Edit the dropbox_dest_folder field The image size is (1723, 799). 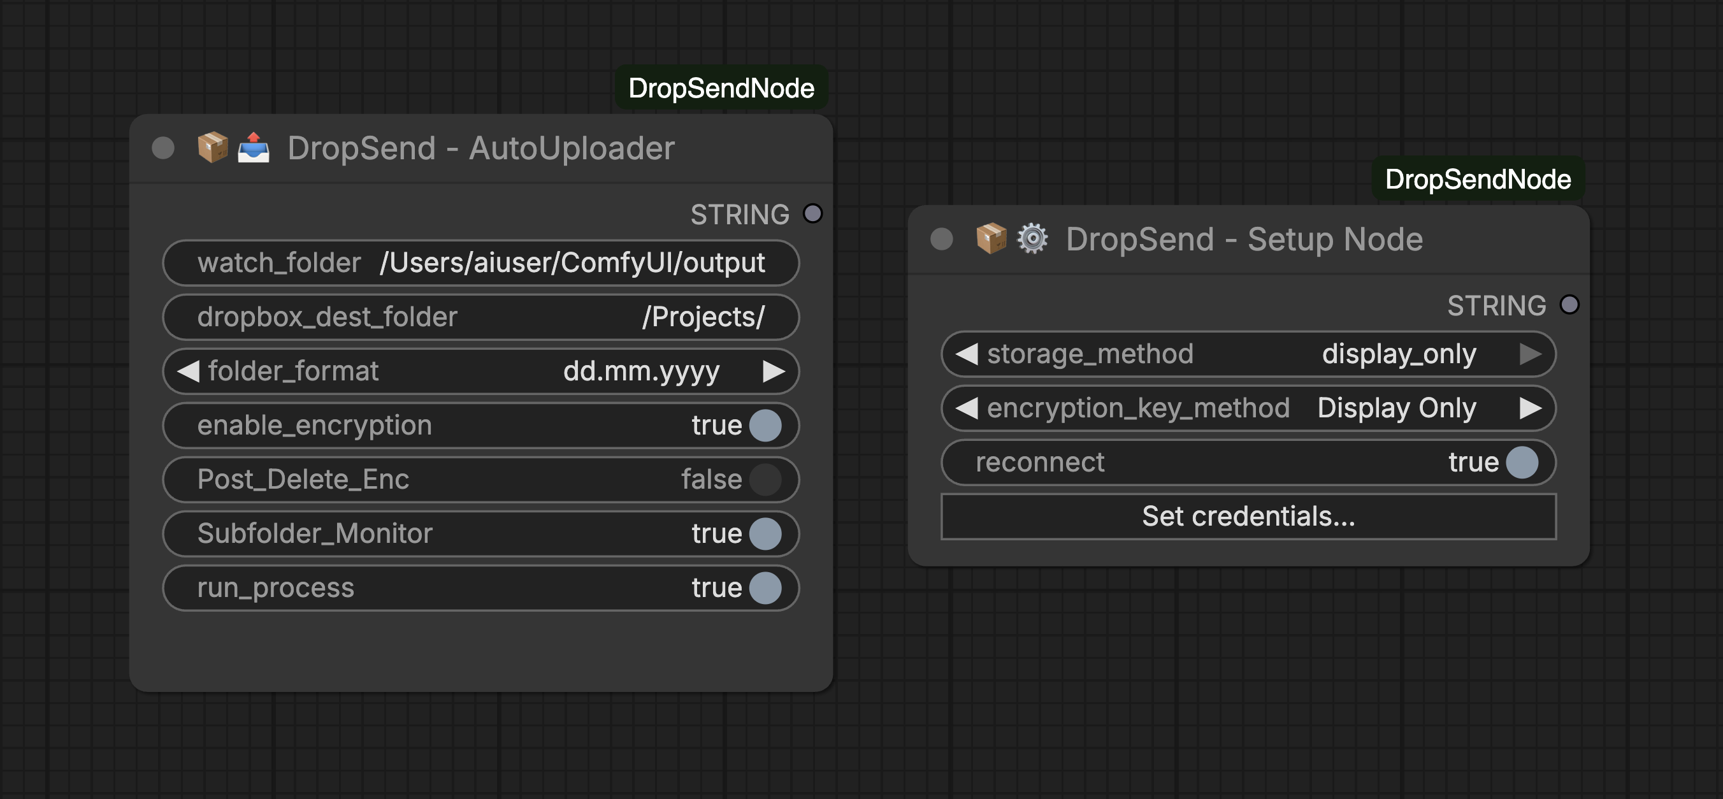480,317
